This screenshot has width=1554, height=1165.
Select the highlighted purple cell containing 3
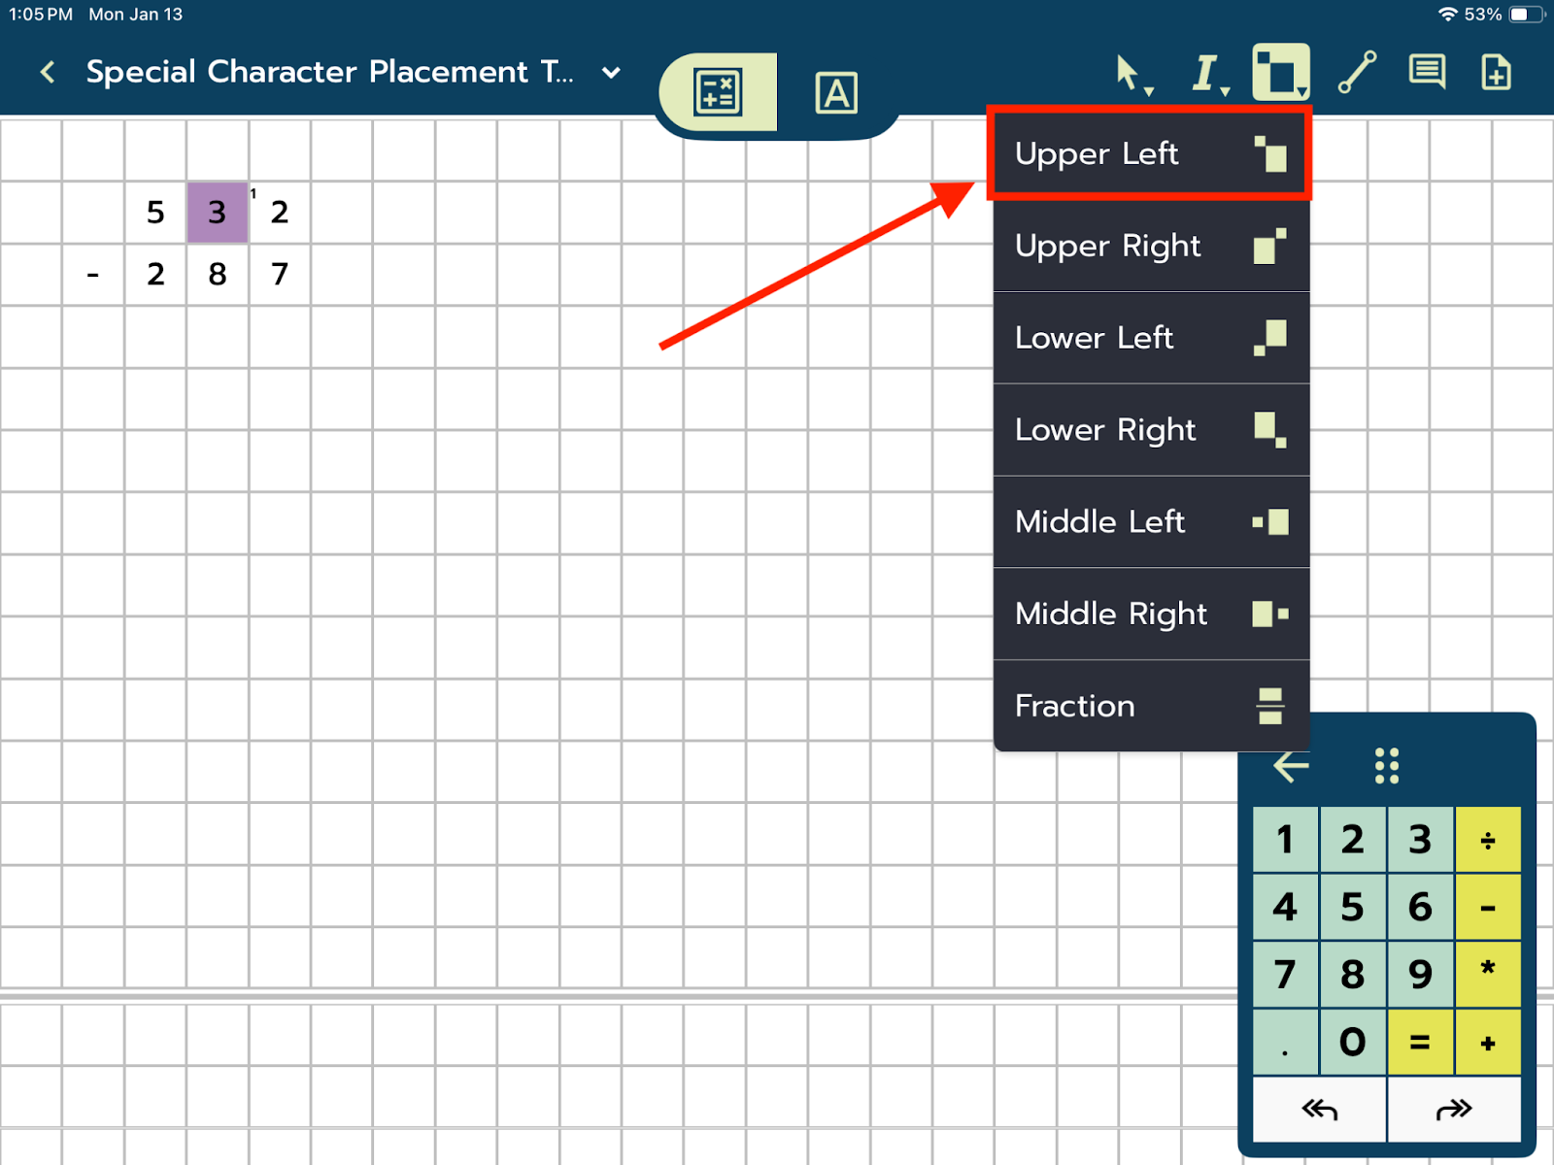(x=218, y=212)
